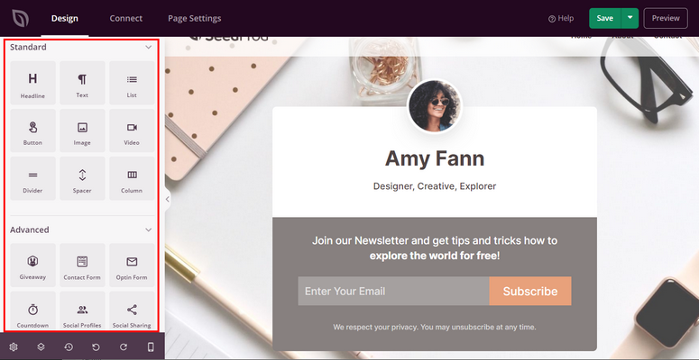The height and width of the screenshot is (360, 699).
Task: Click the Help link
Action: [x=561, y=18]
